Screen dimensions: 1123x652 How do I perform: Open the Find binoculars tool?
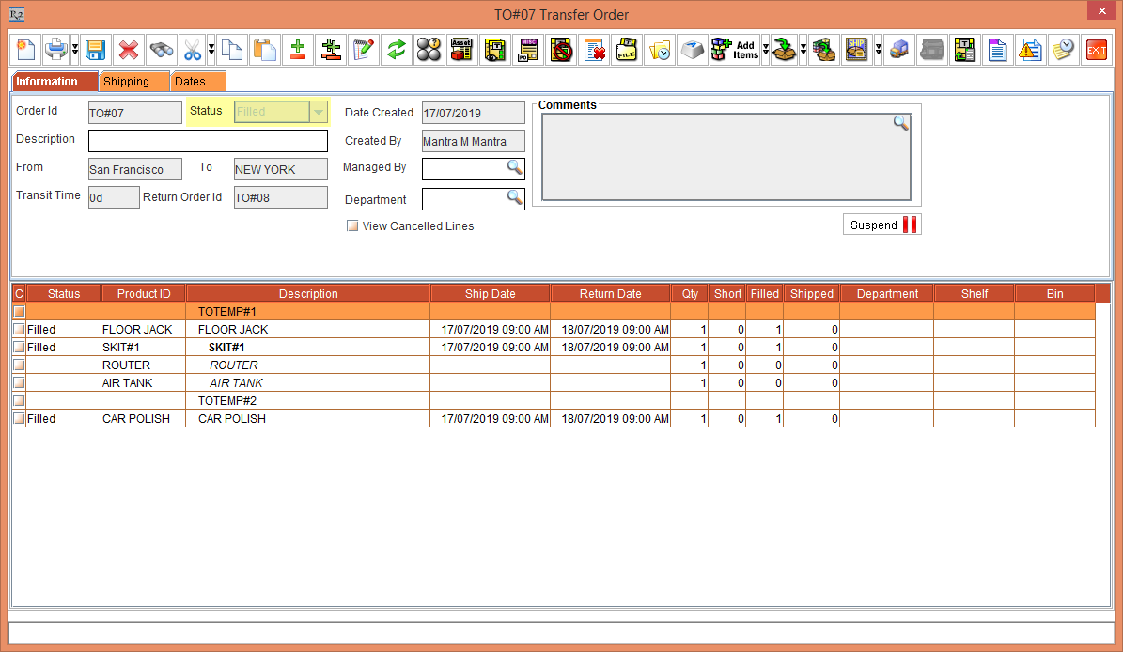pyautogui.click(x=161, y=50)
